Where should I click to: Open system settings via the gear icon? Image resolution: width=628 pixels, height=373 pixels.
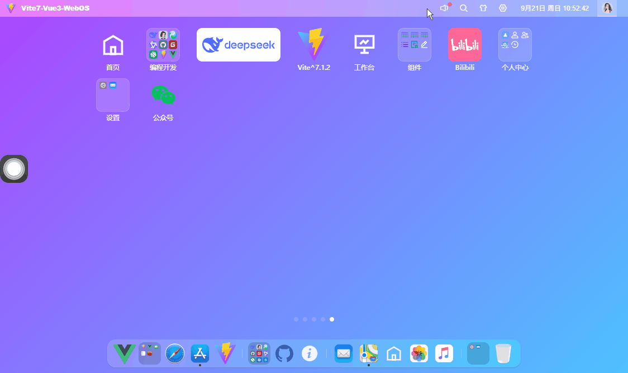coord(502,8)
